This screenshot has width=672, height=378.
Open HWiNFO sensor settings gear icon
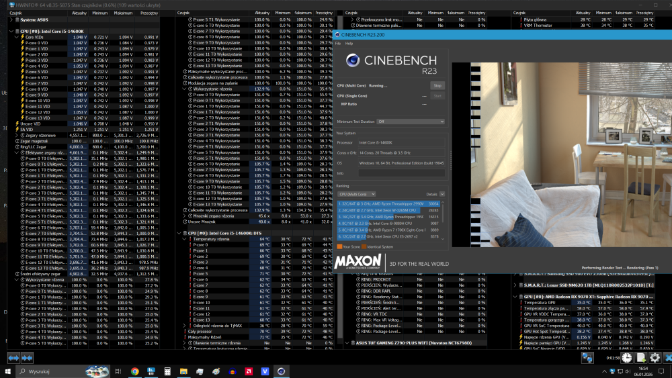(x=655, y=358)
